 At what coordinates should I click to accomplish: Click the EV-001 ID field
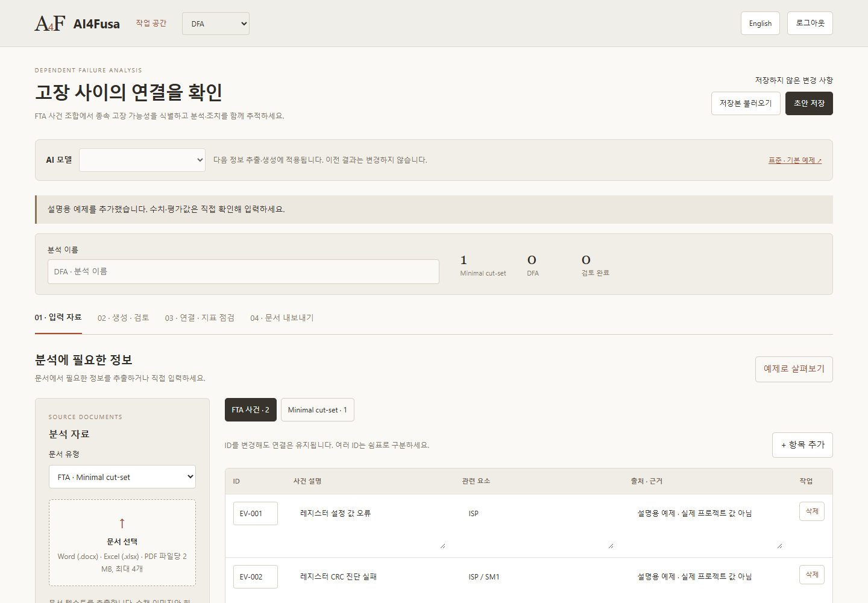256,514
